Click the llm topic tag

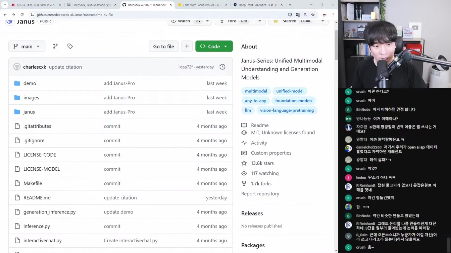coord(248,110)
